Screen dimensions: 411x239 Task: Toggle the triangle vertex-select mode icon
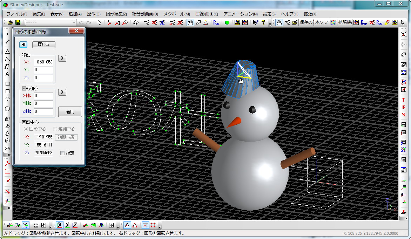click(135, 225)
